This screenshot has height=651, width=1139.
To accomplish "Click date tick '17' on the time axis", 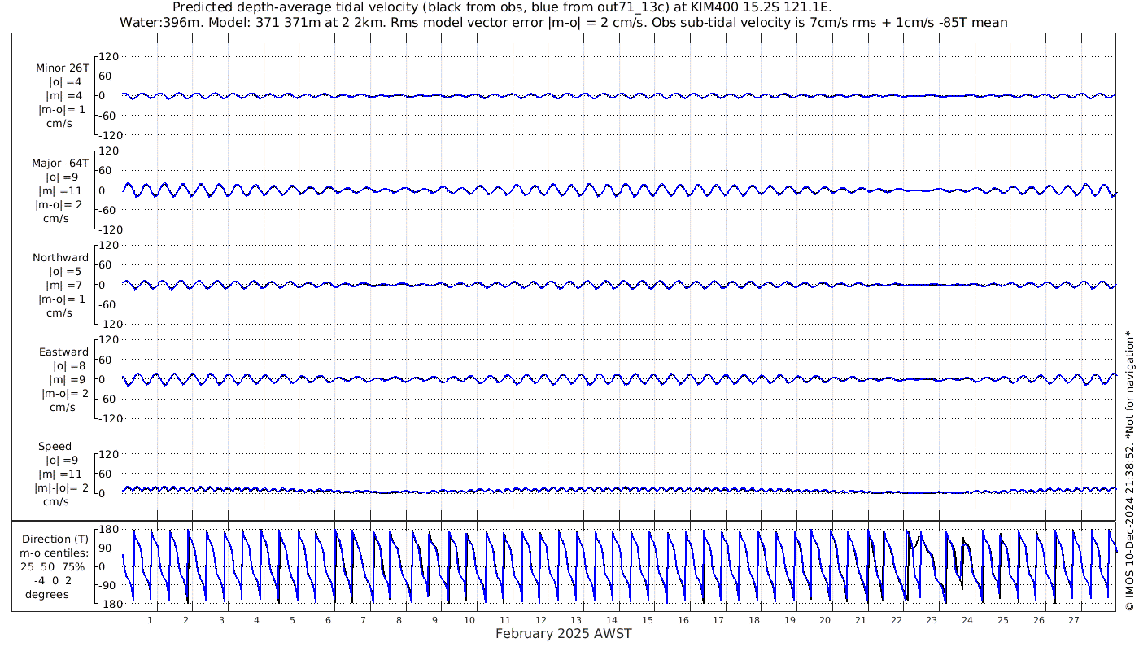I will 718,620.
